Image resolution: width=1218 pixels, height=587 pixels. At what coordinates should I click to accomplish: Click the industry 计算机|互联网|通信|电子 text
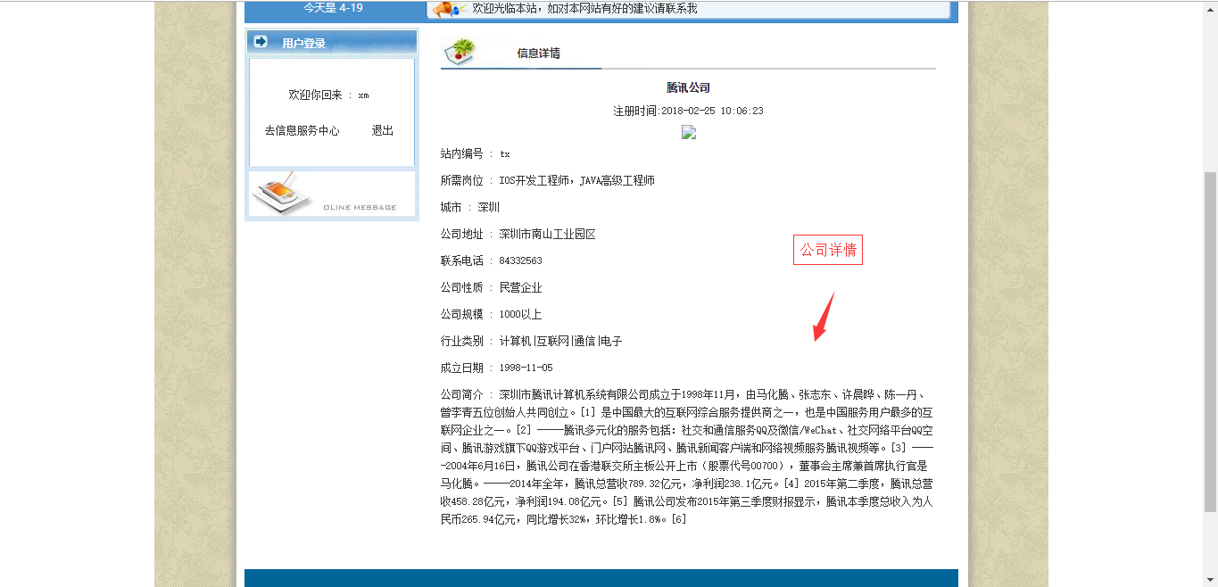click(560, 342)
